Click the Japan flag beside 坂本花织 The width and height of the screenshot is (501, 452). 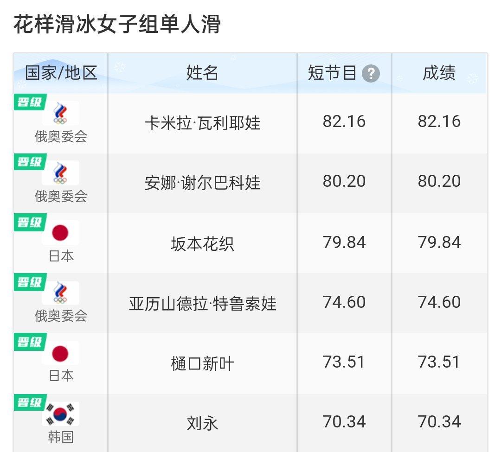click(60, 233)
